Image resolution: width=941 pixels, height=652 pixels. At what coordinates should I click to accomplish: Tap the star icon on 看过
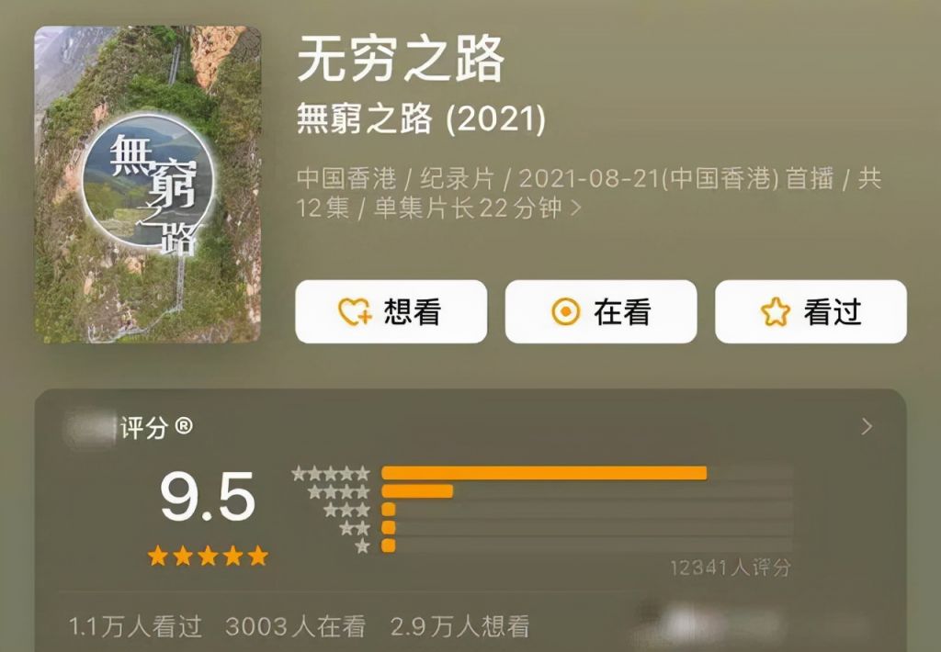coord(776,312)
